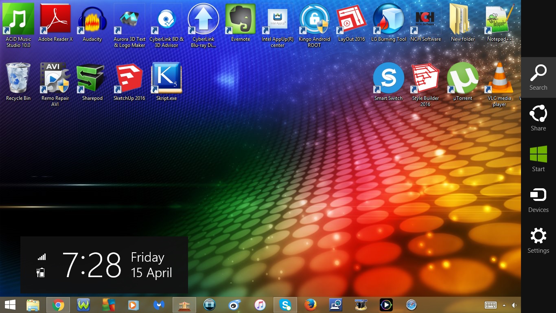Show hidden system tray icons

(504, 305)
